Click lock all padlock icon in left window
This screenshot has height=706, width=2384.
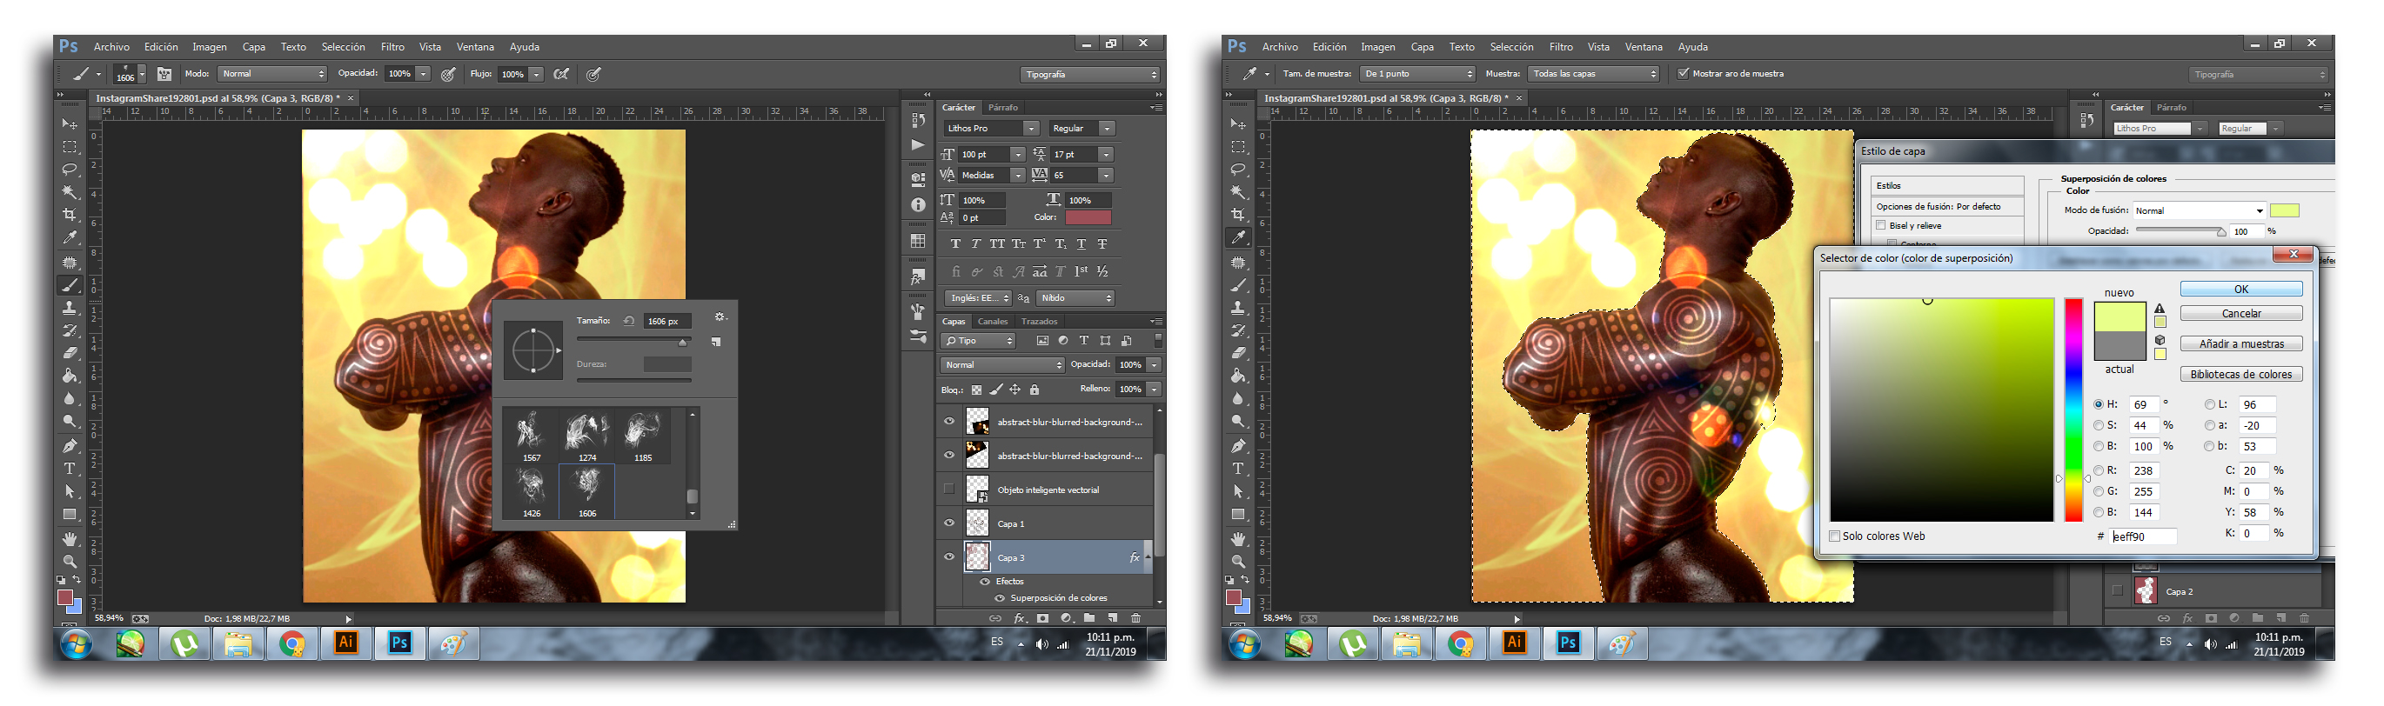coord(1035,390)
